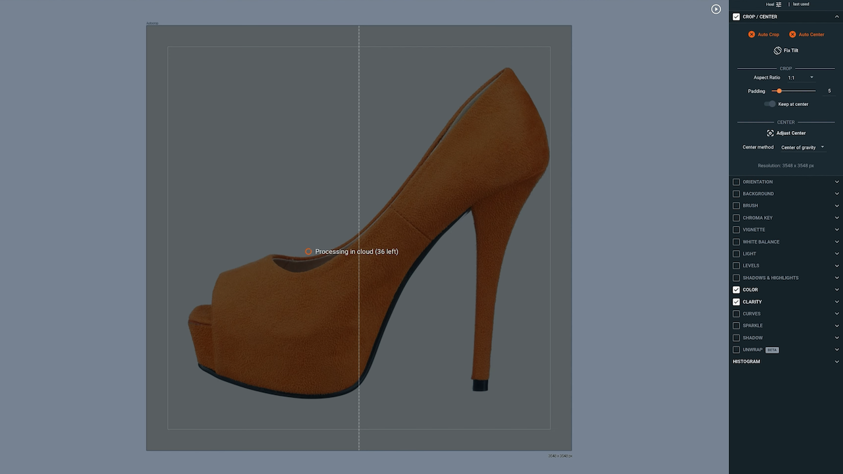843x474 pixels.
Task: Click the Padding value field showing 5
Action: [829, 91]
